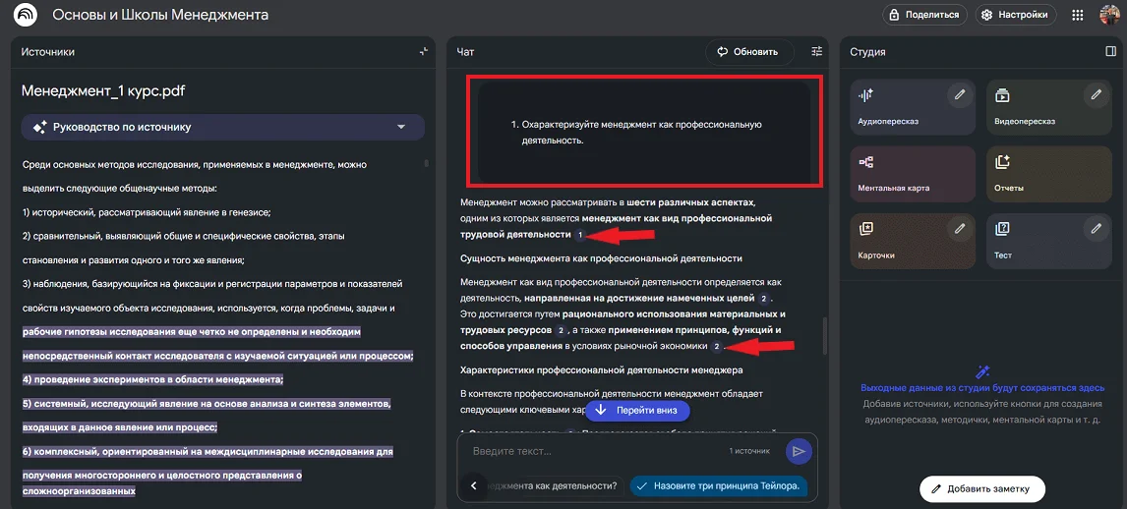Open the user profile avatar
Viewport: 1127px width, 509px height.
(1109, 16)
